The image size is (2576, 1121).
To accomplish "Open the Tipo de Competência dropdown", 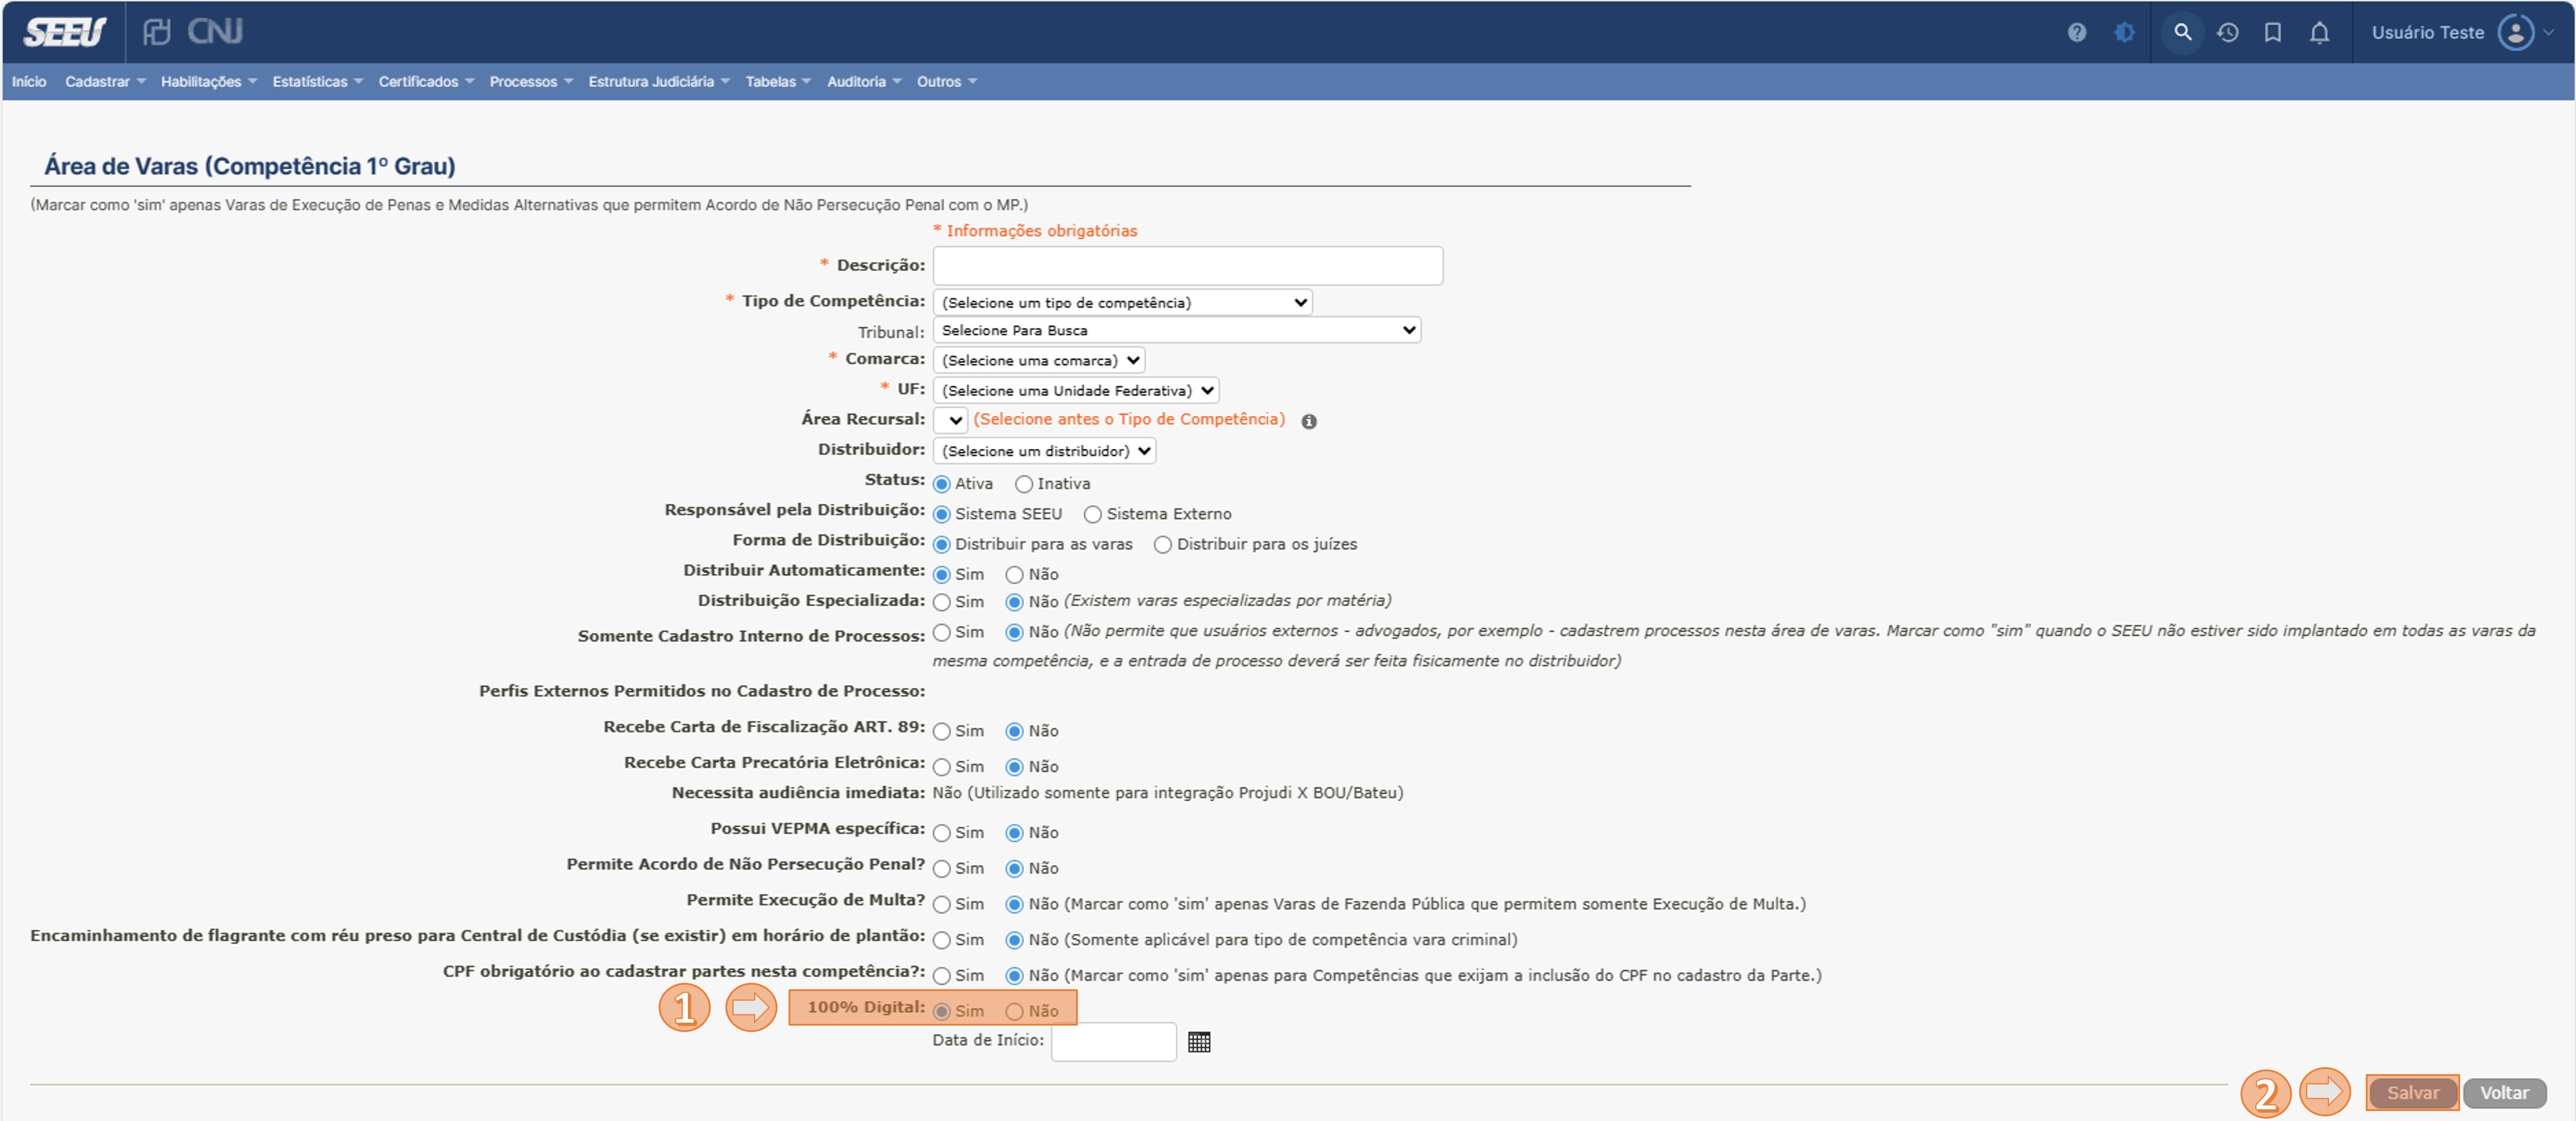I will (1122, 302).
